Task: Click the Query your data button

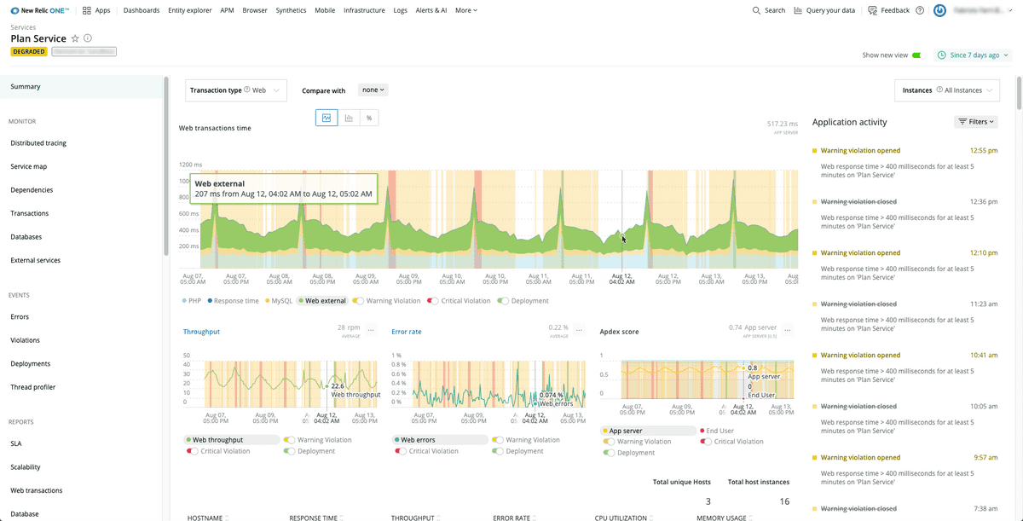Action: point(824,10)
